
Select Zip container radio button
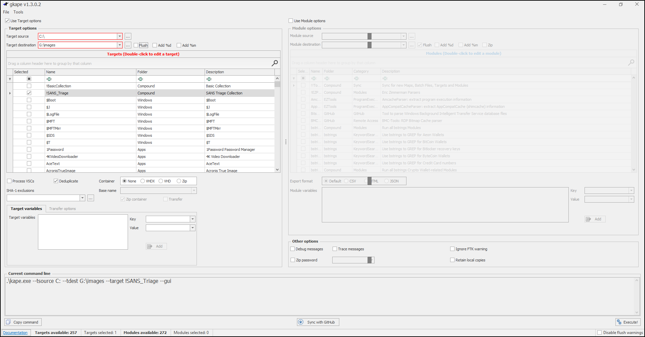tap(179, 181)
